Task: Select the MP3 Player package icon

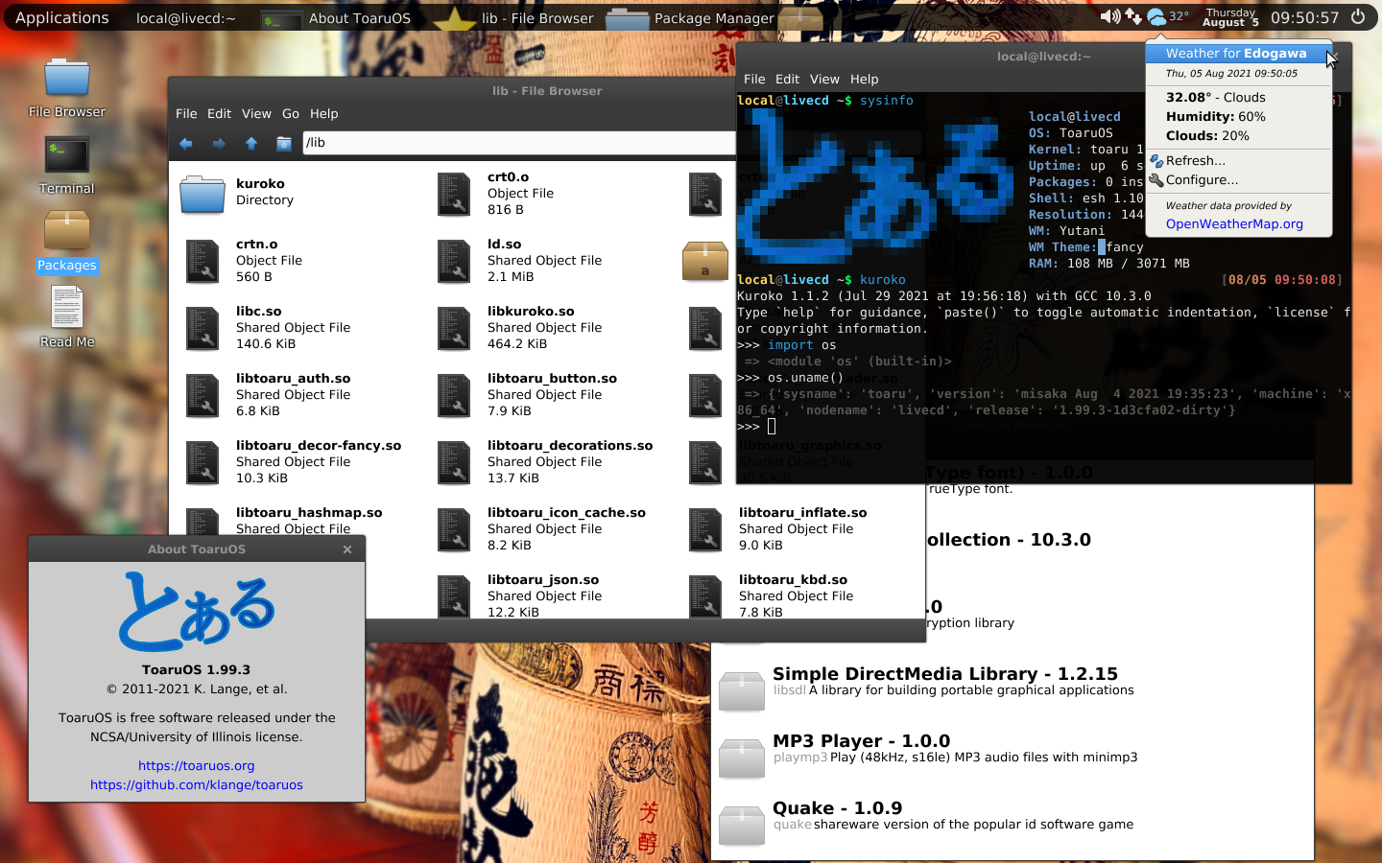Action: click(742, 758)
